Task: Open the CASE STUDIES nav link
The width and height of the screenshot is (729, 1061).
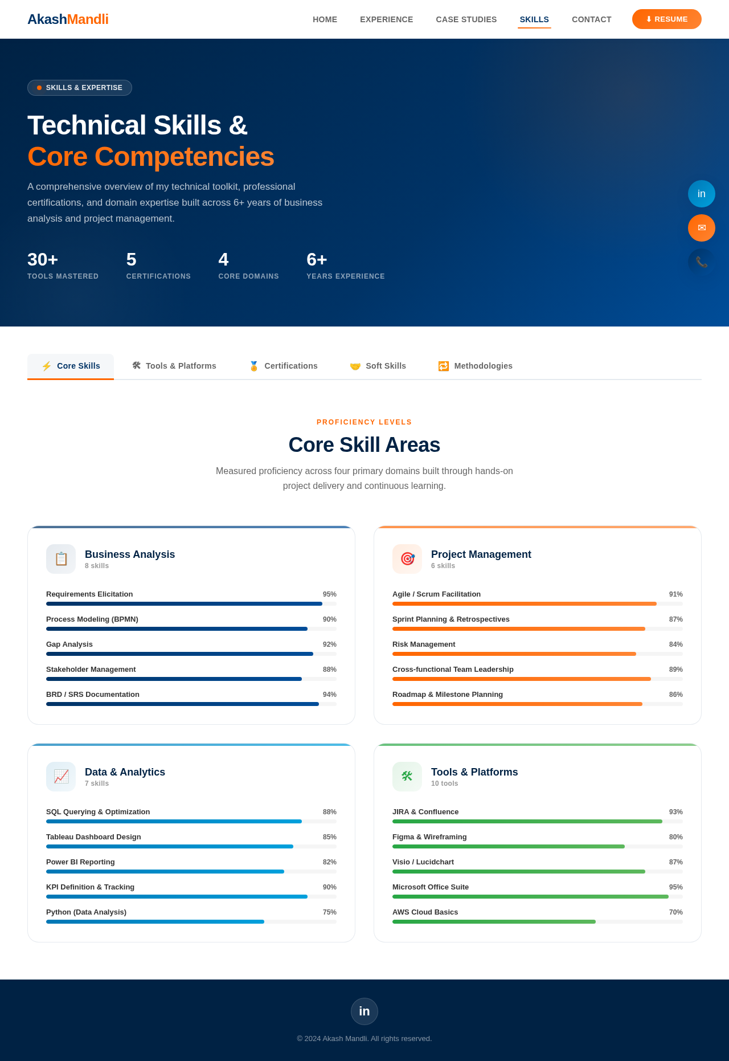Action: pos(466,19)
